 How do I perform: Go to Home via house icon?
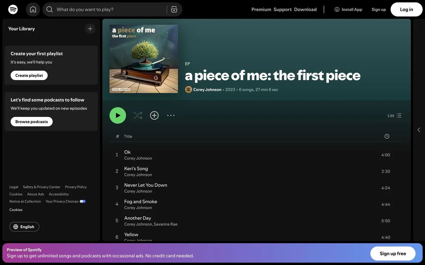(33, 9)
